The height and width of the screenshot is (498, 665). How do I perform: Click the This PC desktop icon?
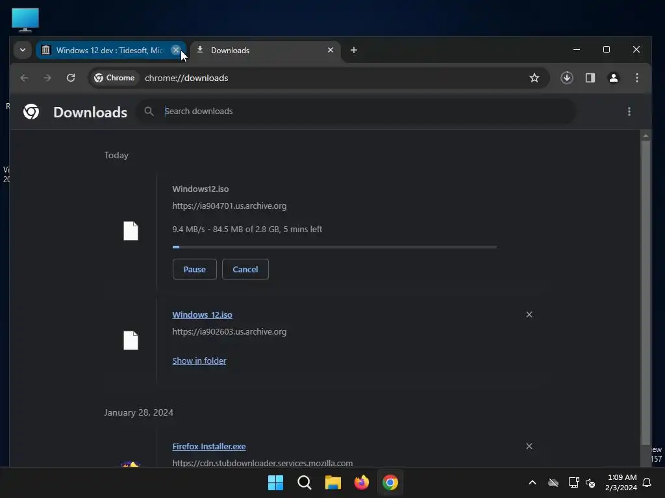click(x=25, y=19)
